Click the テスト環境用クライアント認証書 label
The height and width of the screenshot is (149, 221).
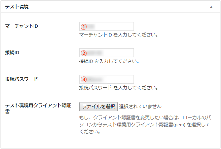click(38, 108)
